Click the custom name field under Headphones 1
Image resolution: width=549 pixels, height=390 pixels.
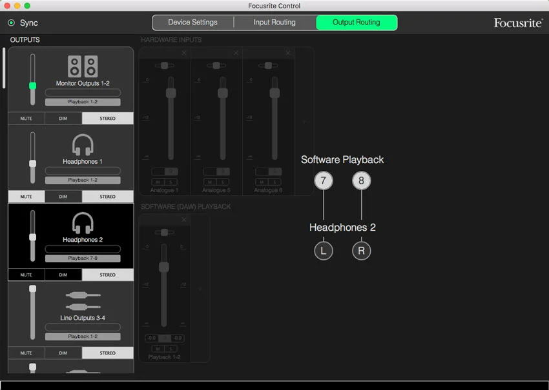[x=83, y=171]
